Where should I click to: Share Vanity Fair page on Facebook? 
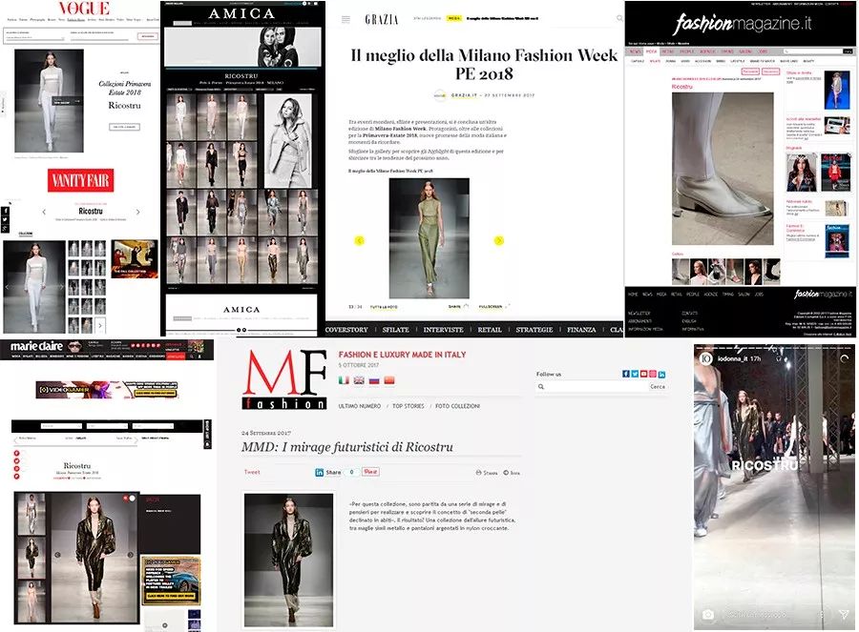[x=5, y=210]
